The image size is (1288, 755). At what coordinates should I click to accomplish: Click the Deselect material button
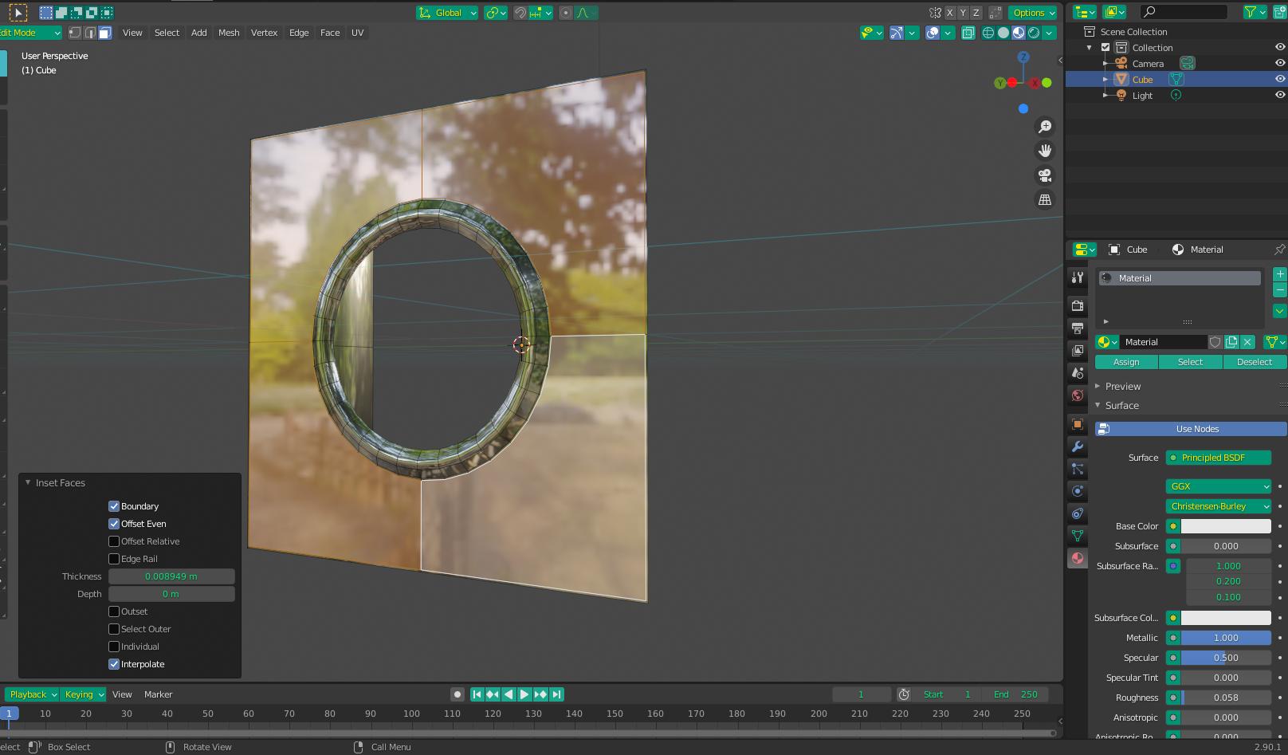point(1255,362)
